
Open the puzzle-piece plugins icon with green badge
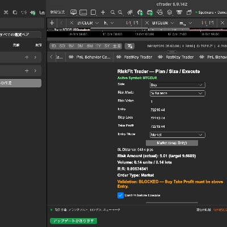[33, 12]
